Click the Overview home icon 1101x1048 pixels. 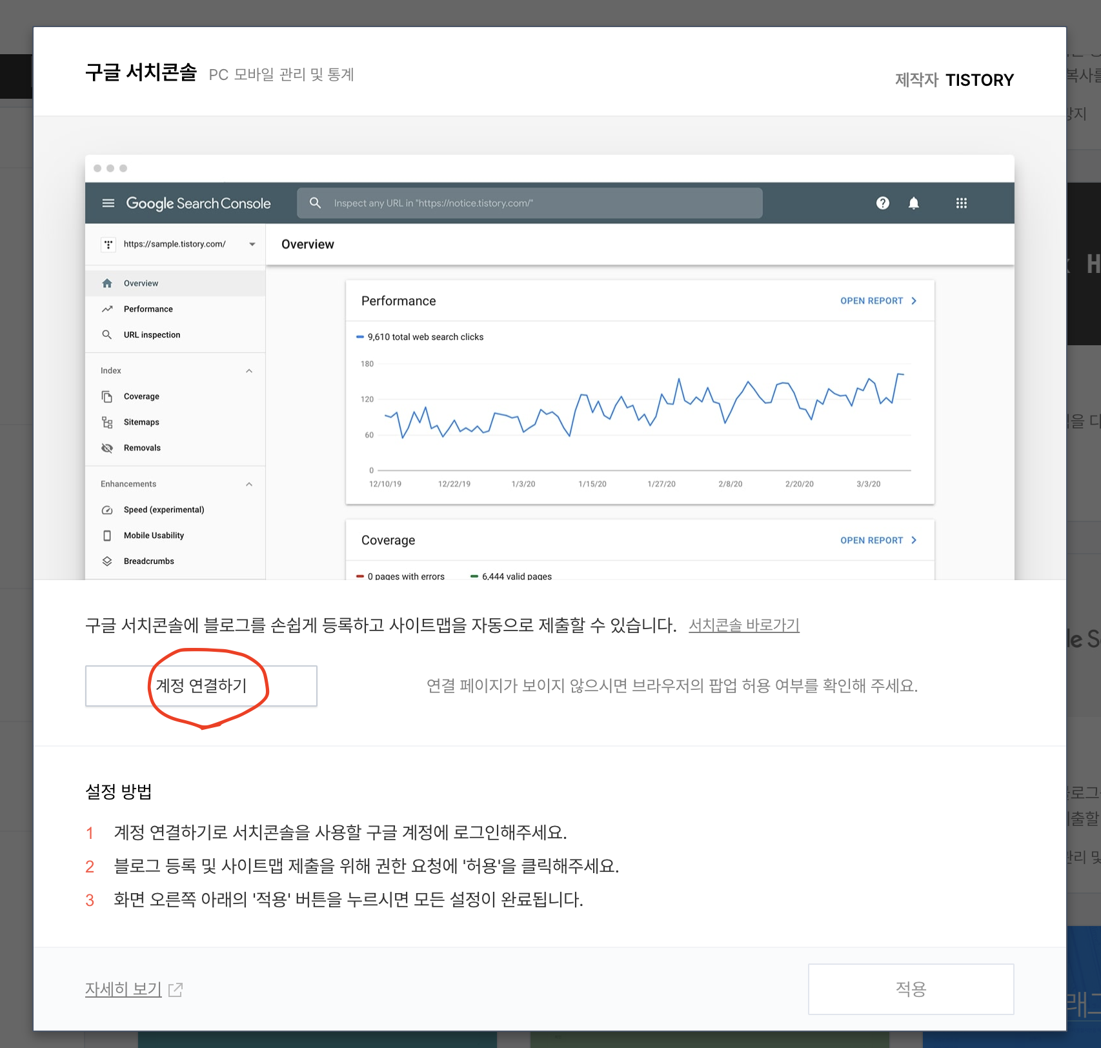(107, 283)
